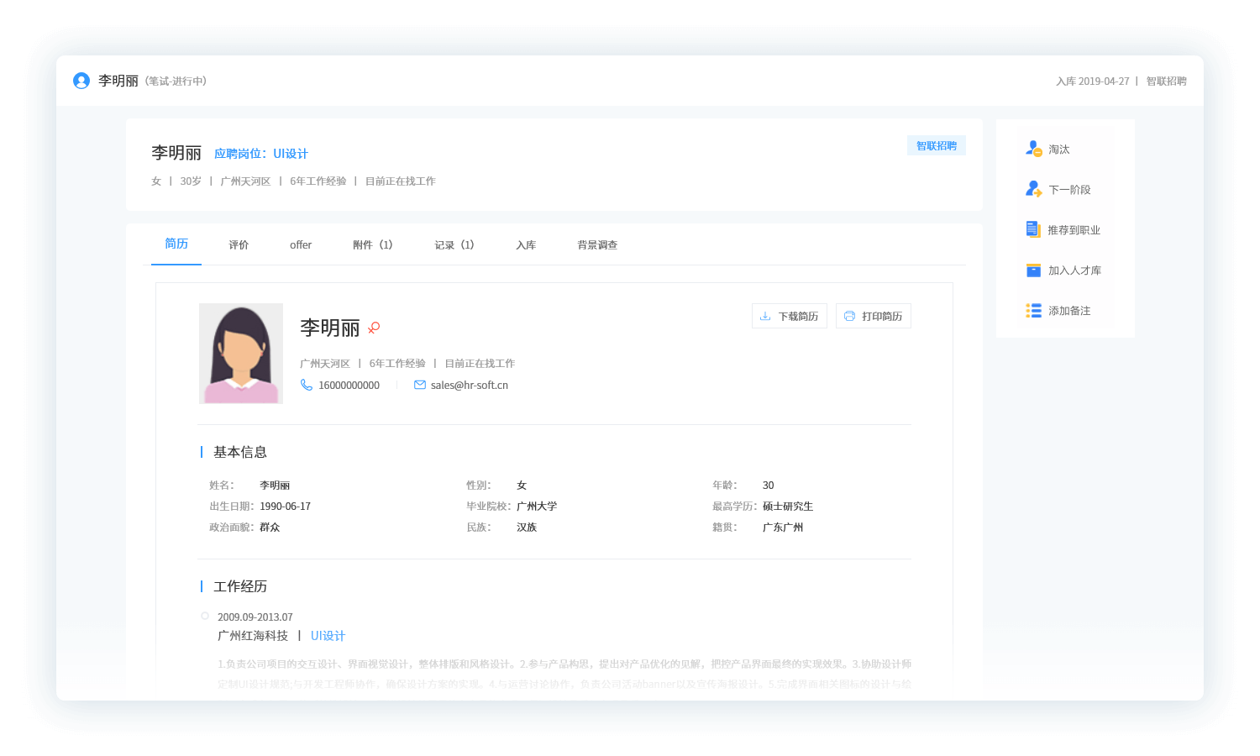
Task: Open the 背景调查 tab
Action: 597,244
